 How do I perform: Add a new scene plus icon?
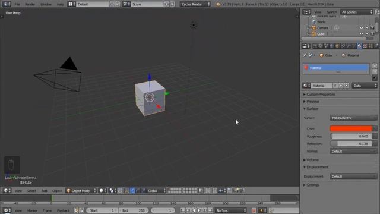click(166, 4)
